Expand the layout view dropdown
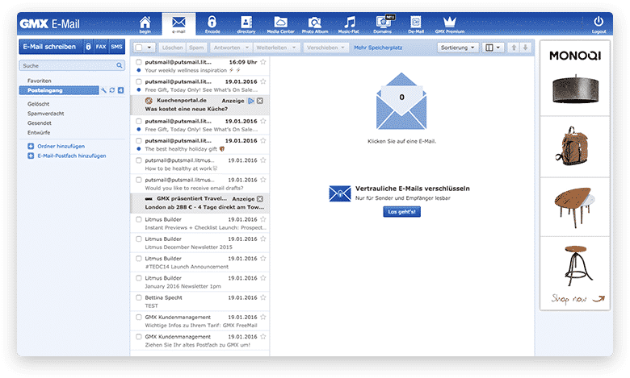 point(492,48)
